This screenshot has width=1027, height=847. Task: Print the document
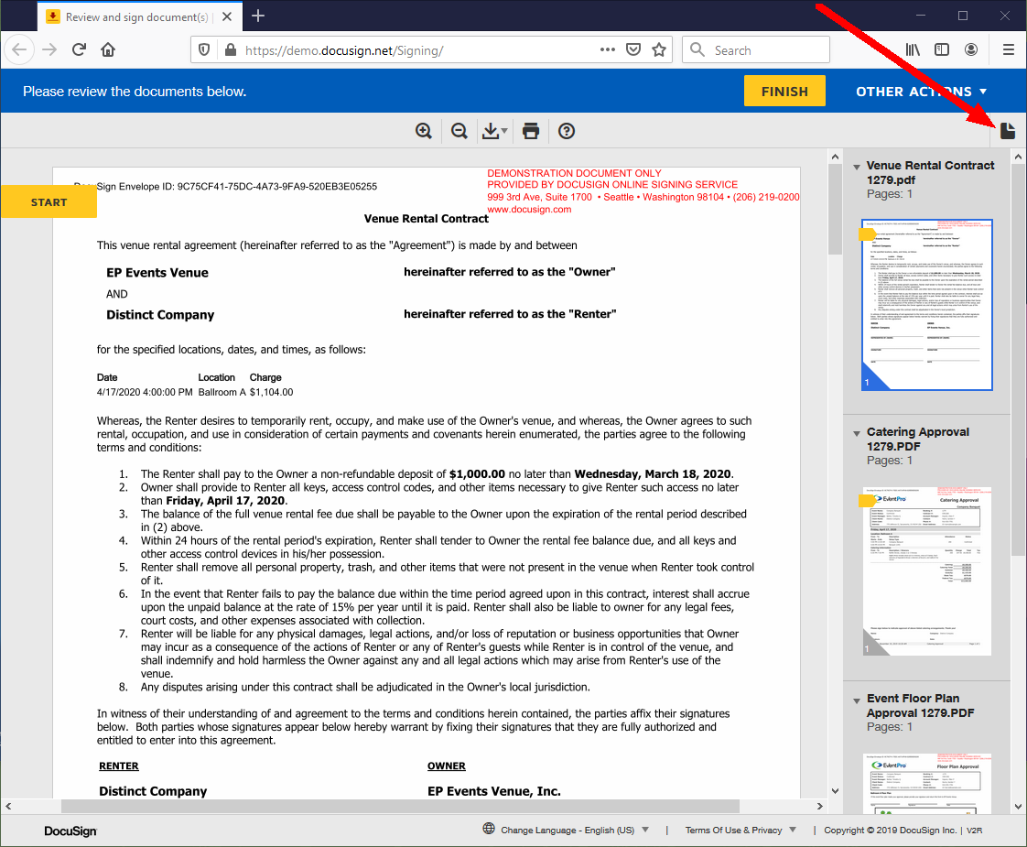tap(531, 131)
